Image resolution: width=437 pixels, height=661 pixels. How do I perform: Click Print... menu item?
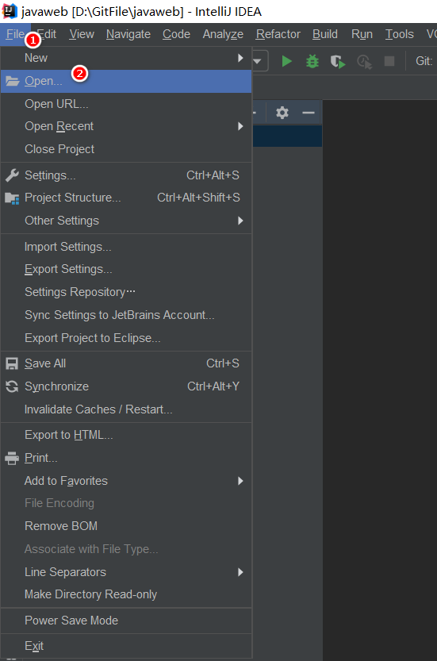coord(126,458)
